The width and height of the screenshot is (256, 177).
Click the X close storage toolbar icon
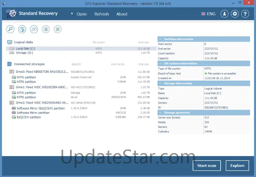58,29
